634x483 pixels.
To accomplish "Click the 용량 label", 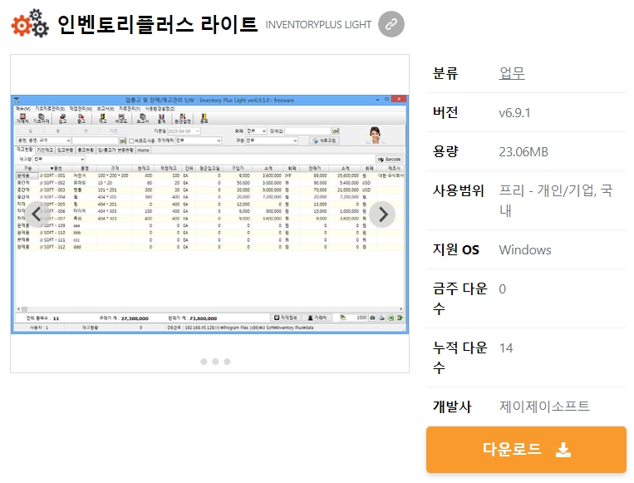I will (445, 151).
